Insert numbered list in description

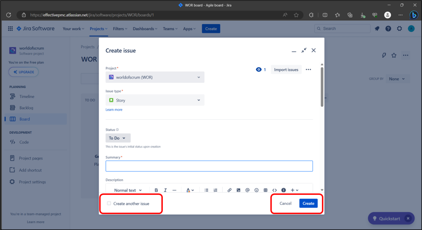pos(216,190)
